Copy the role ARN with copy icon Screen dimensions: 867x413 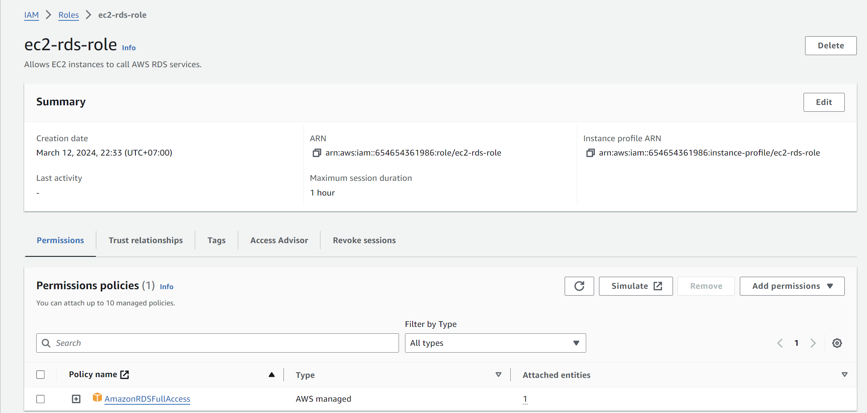point(317,153)
